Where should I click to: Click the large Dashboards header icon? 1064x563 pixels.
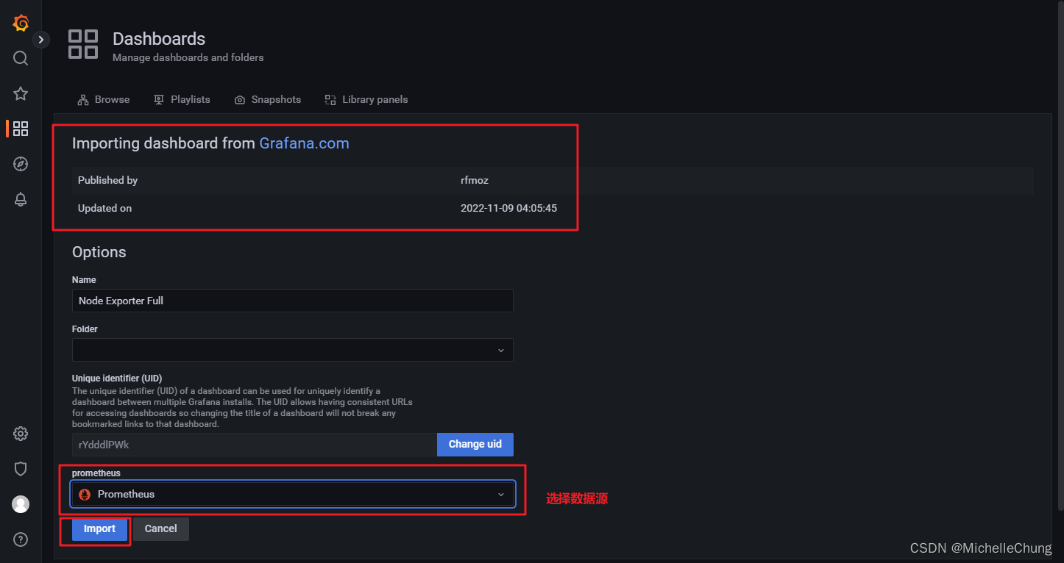[83, 44]
